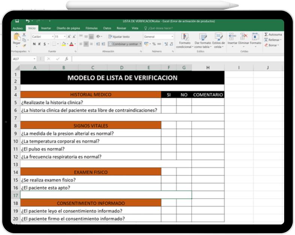Image resolution: width=295 pixels, height=235 pixels.
Task: Open the Calibri font name dropdown
Action: 53,37
